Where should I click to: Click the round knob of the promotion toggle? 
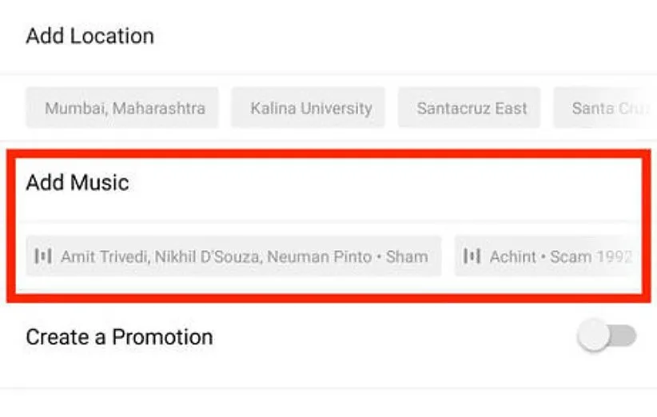[594, 337]
